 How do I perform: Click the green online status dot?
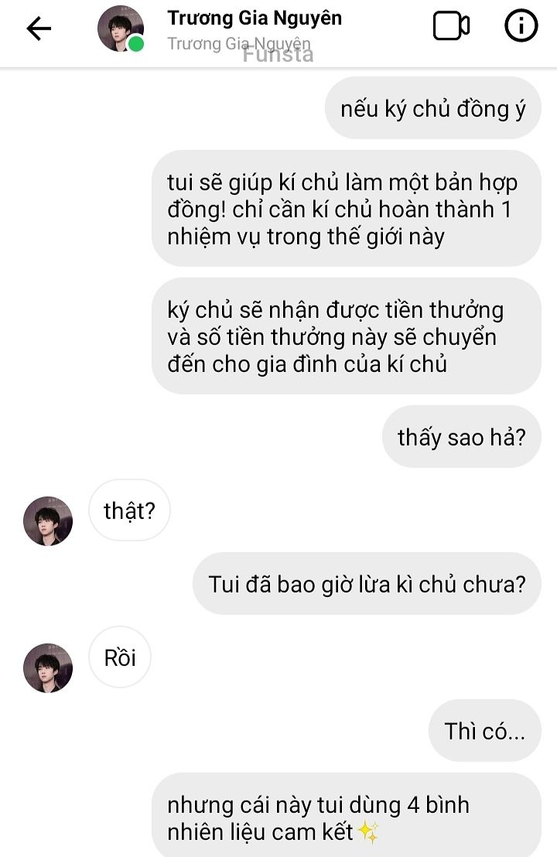click(135, 44)
